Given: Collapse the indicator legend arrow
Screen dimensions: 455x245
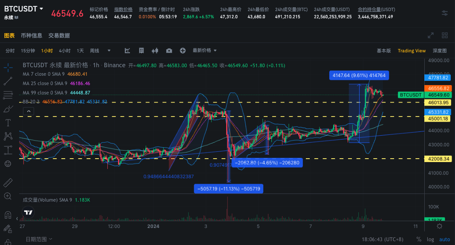Looking at the screenshot, I should pos(29,111).
